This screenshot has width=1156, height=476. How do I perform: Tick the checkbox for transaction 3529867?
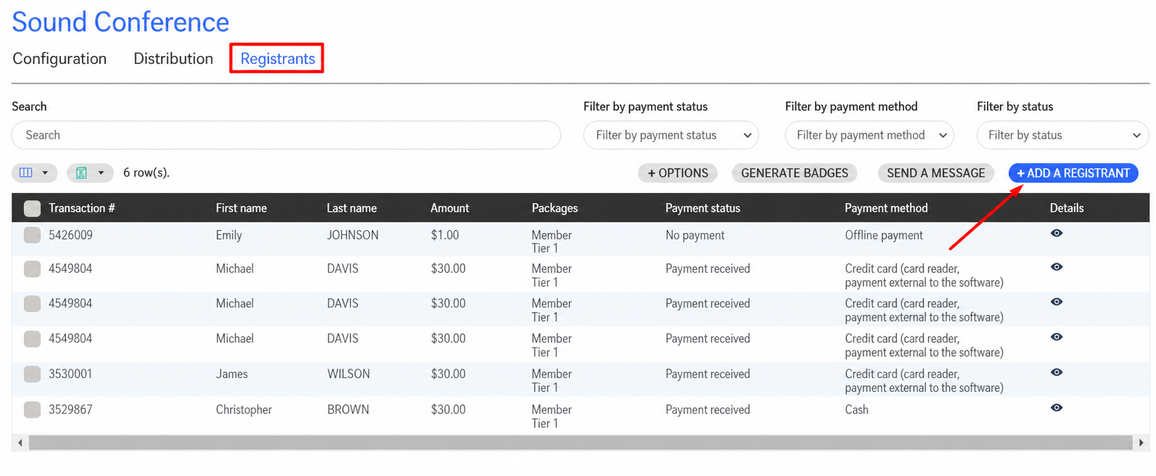tap(32, 409)
